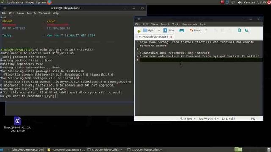271x152 pixels.
Task: Open the terminal's Search menu
Action: pos(31,13)
